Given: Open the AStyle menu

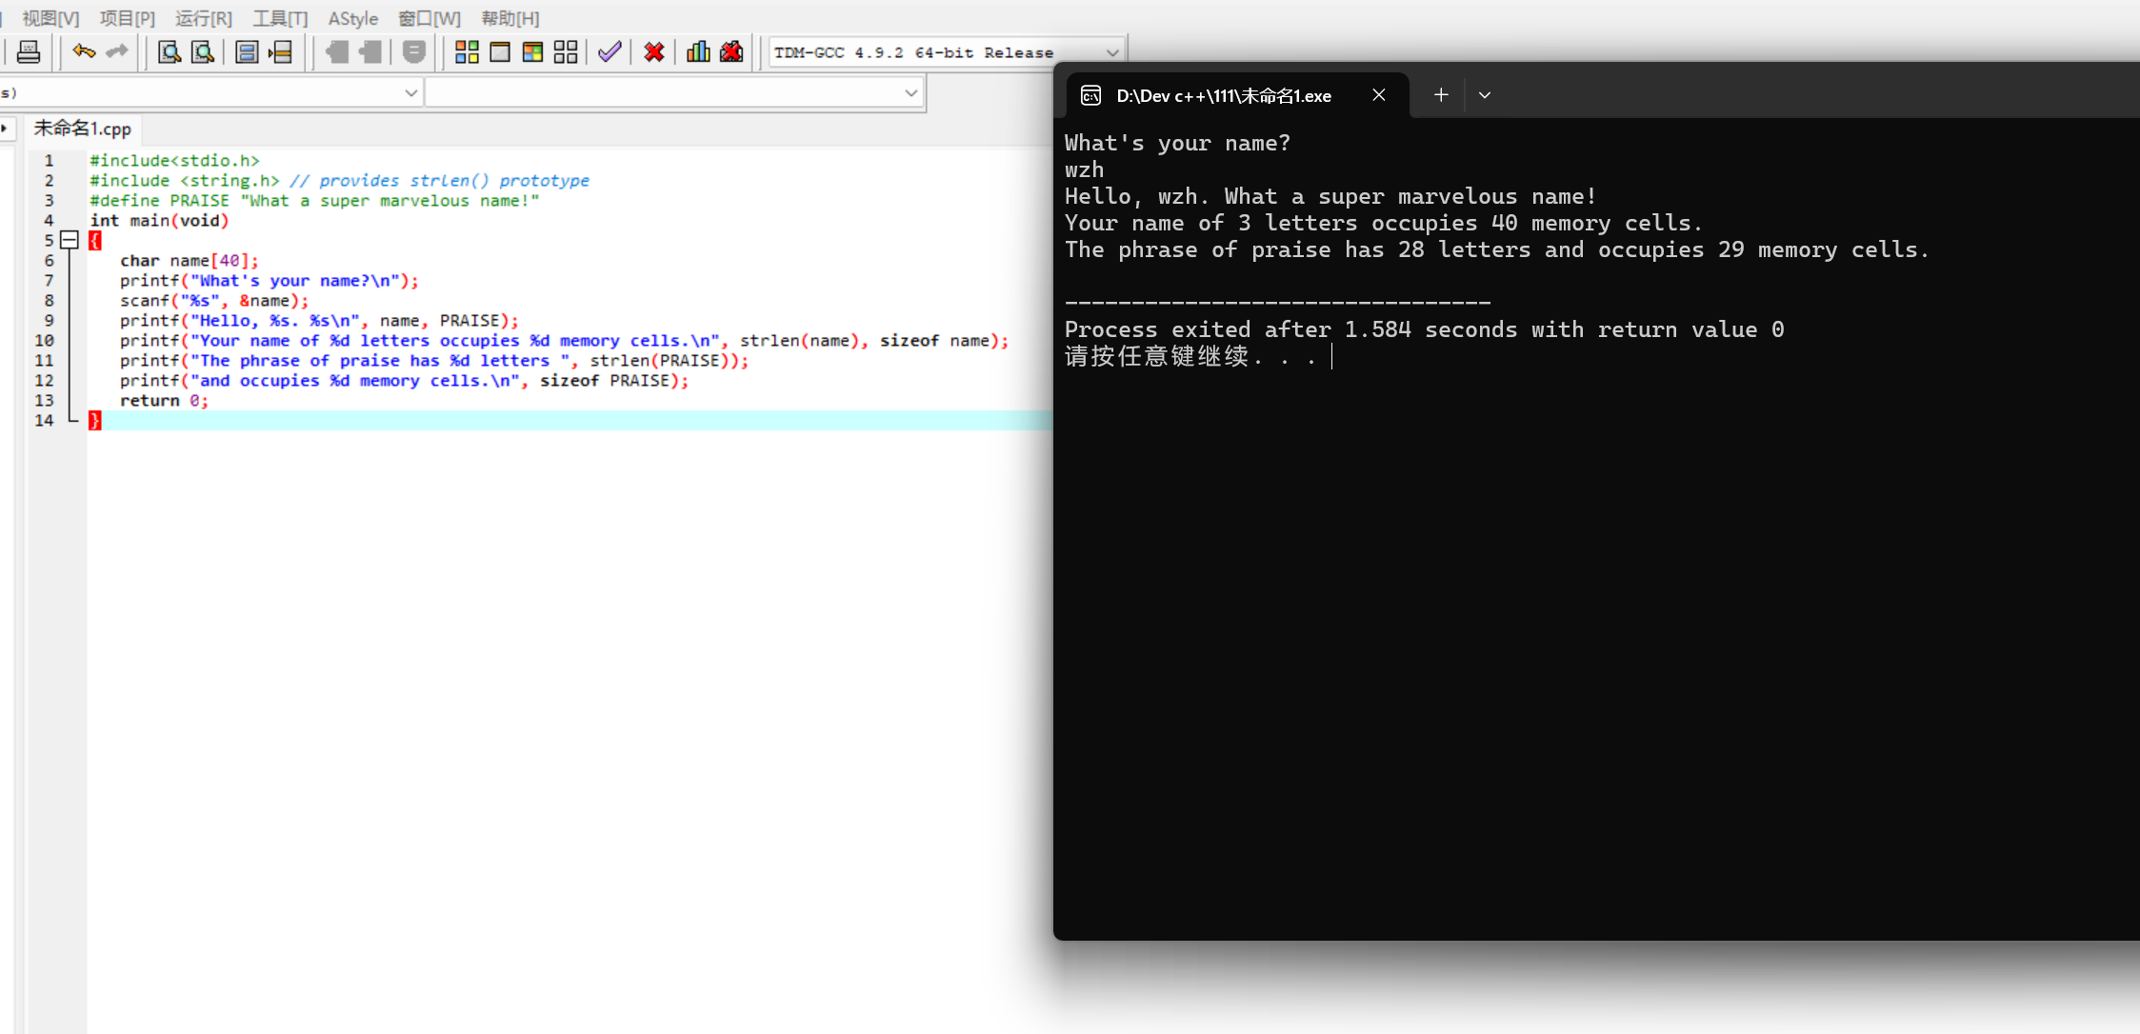Looking at the screenshot, I should point(352,18).
